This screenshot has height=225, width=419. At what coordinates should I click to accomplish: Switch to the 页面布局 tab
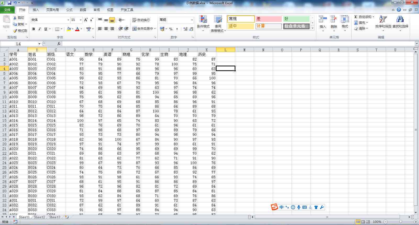52,10
